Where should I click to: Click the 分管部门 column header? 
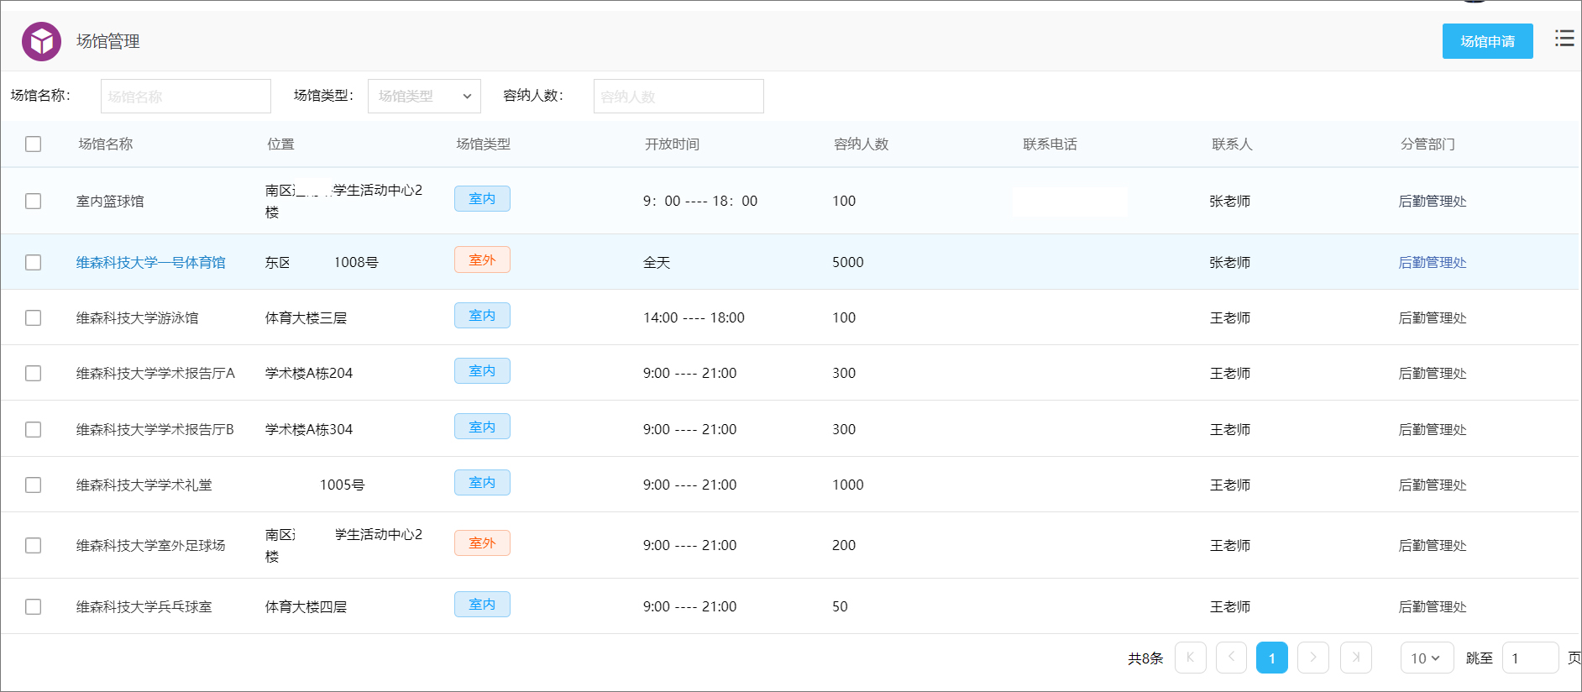point(1427,144)
